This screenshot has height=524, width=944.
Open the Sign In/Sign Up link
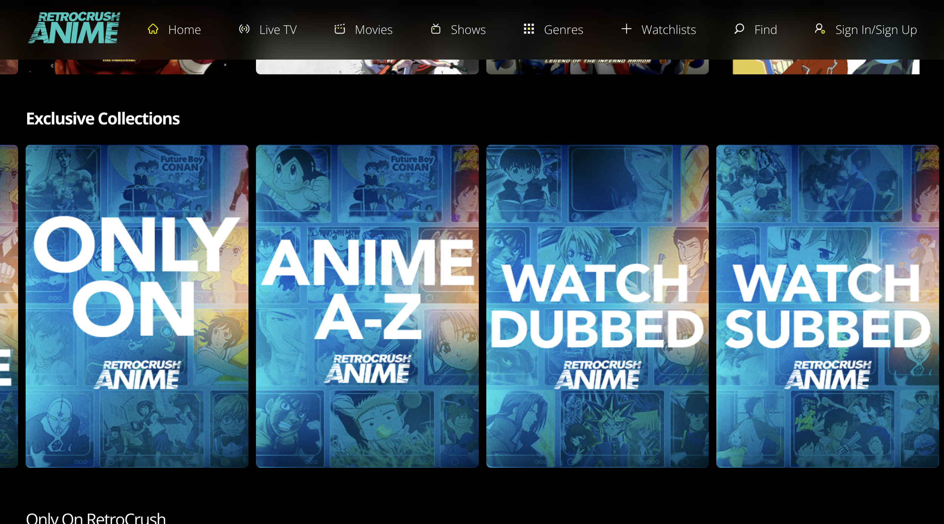point(876,29)
